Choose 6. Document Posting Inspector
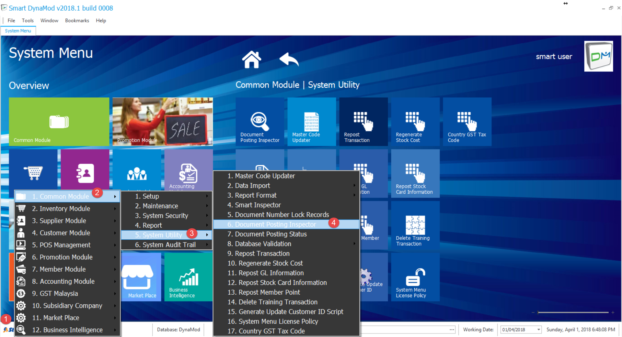The image size is (622, 337). [286, 224]
